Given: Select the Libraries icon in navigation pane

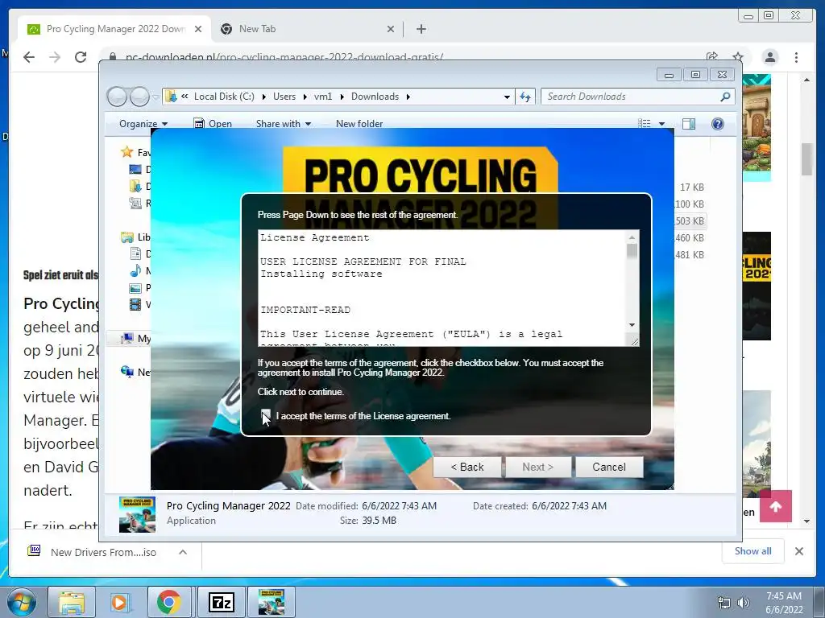Looking at the screenshot, I should pos(126,237).
